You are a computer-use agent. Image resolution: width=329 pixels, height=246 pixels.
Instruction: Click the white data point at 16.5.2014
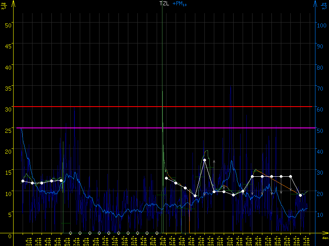(x=166, y=178)
